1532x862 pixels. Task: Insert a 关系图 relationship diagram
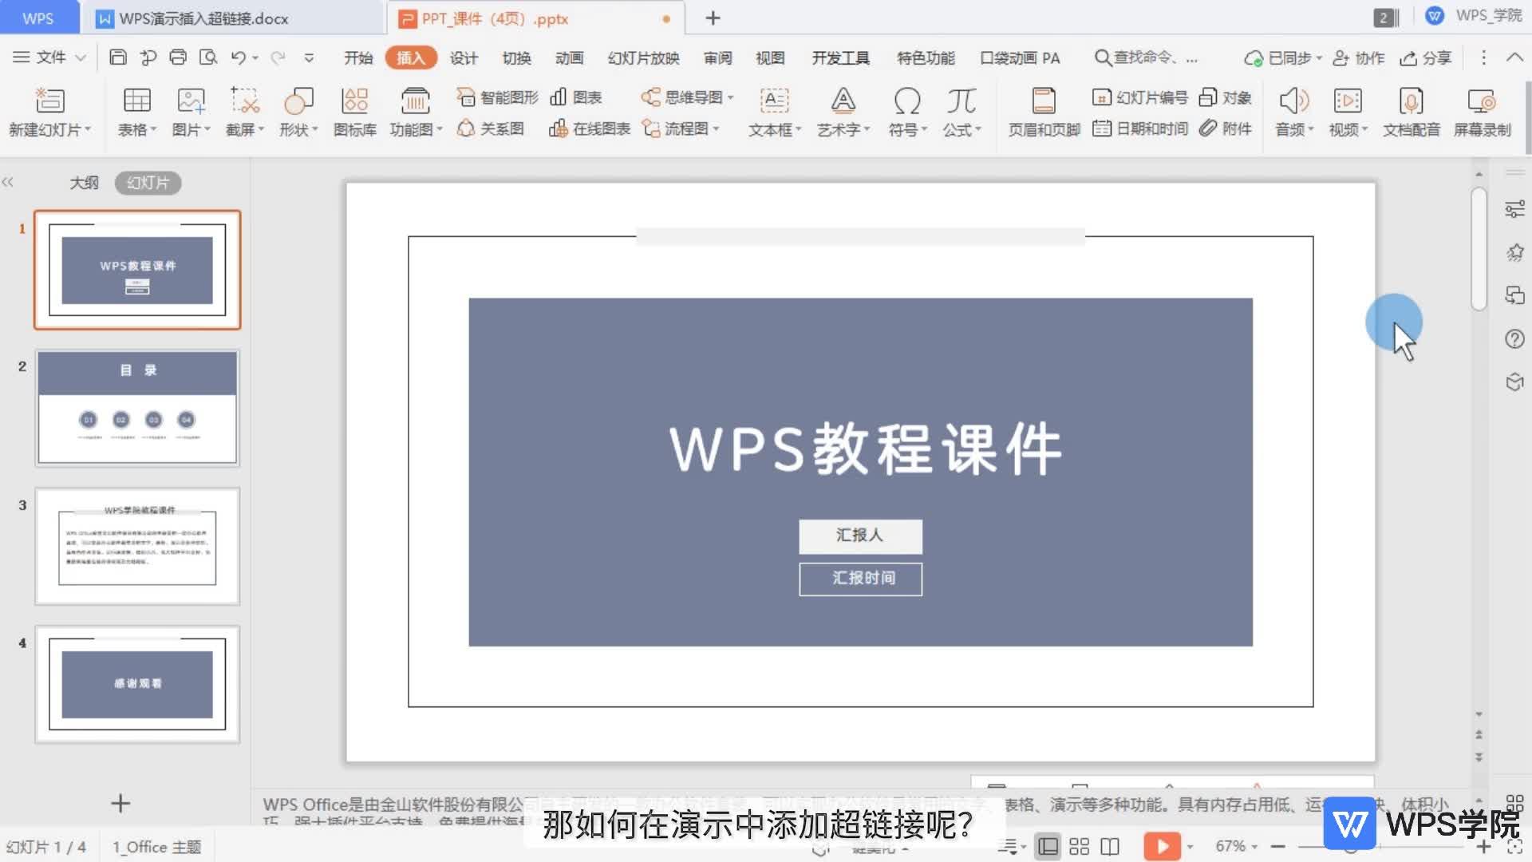coord(491,129)
